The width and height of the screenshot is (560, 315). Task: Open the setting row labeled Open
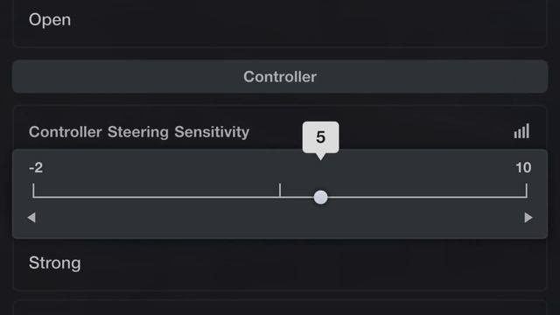(x=280, y=20)
